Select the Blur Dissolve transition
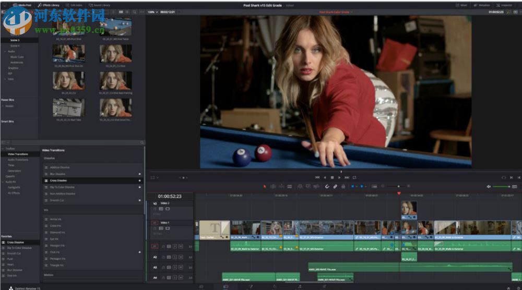Screen dimensions: 522x290 (92, 174)
